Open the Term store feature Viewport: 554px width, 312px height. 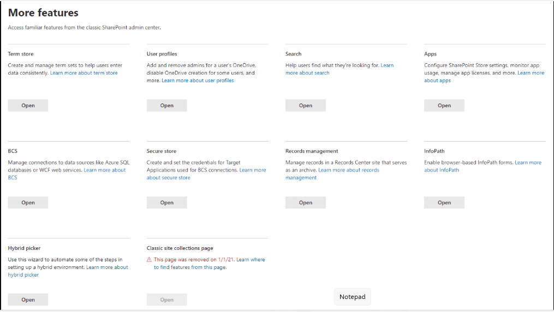[x=28, y=106]
